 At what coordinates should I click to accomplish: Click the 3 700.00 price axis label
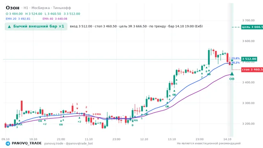248,20
